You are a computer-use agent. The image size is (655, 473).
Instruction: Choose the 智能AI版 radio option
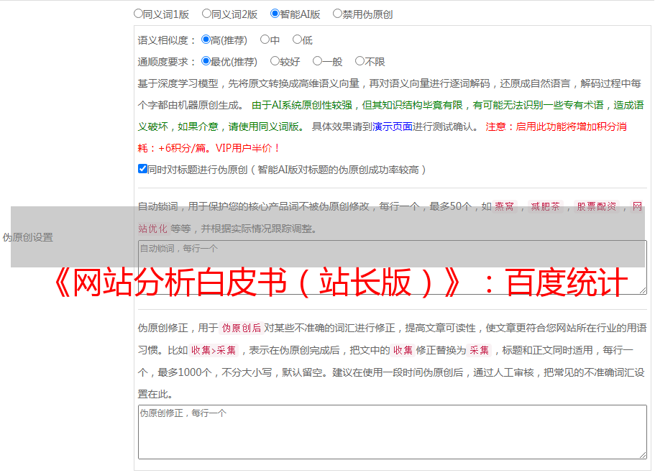click(x=275, y=14)
